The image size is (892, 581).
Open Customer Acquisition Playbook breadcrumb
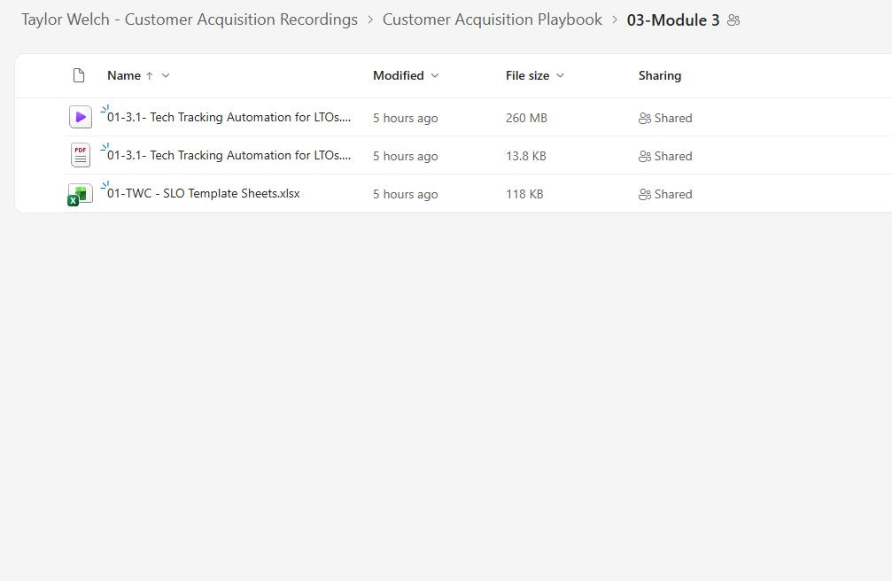[x=493, y=19]
